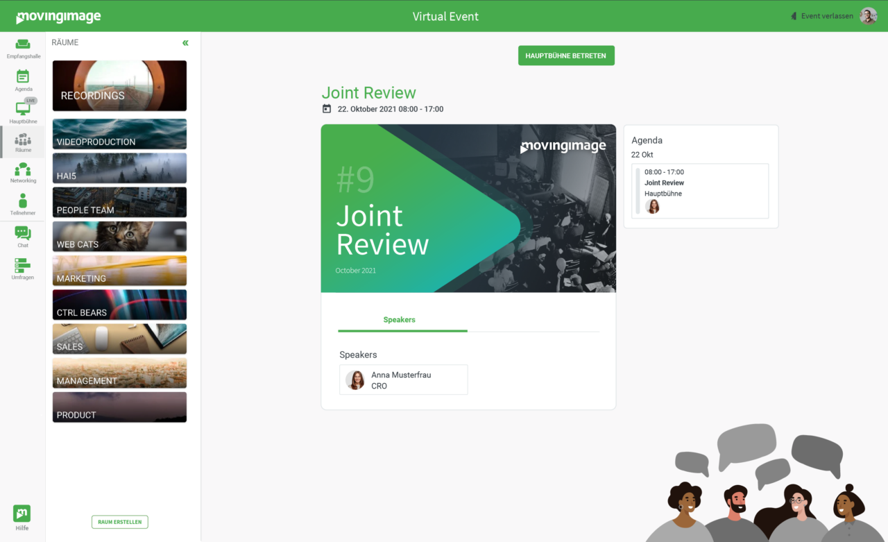Open the Recordings room tile
Viewport: 888px width, 542px height.
[x=119, y=86]
